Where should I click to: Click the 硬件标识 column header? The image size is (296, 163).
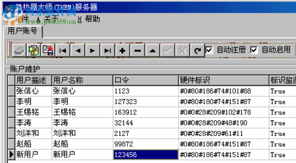click(x=224, y=81)
